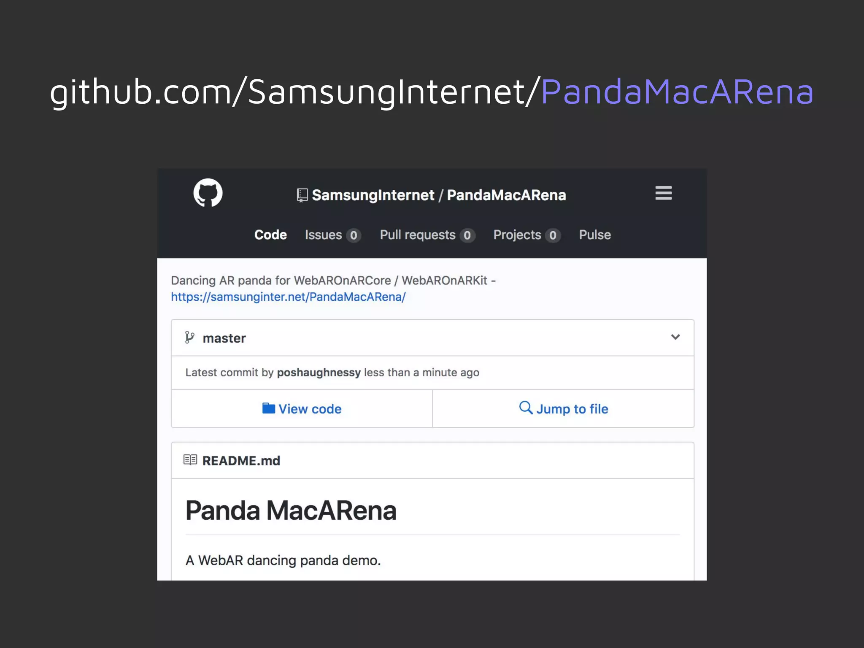Switch to the Issues tab
Screen dimensions: 864x648
click(332, 235)
